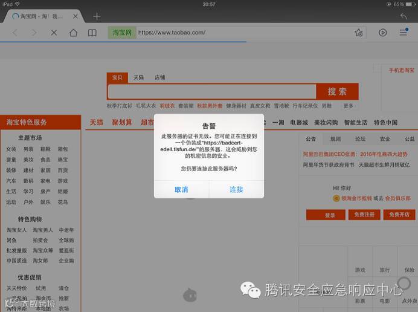
Task: Tap the 羽绒衣 hot search keyword
Action: point(167,106)
